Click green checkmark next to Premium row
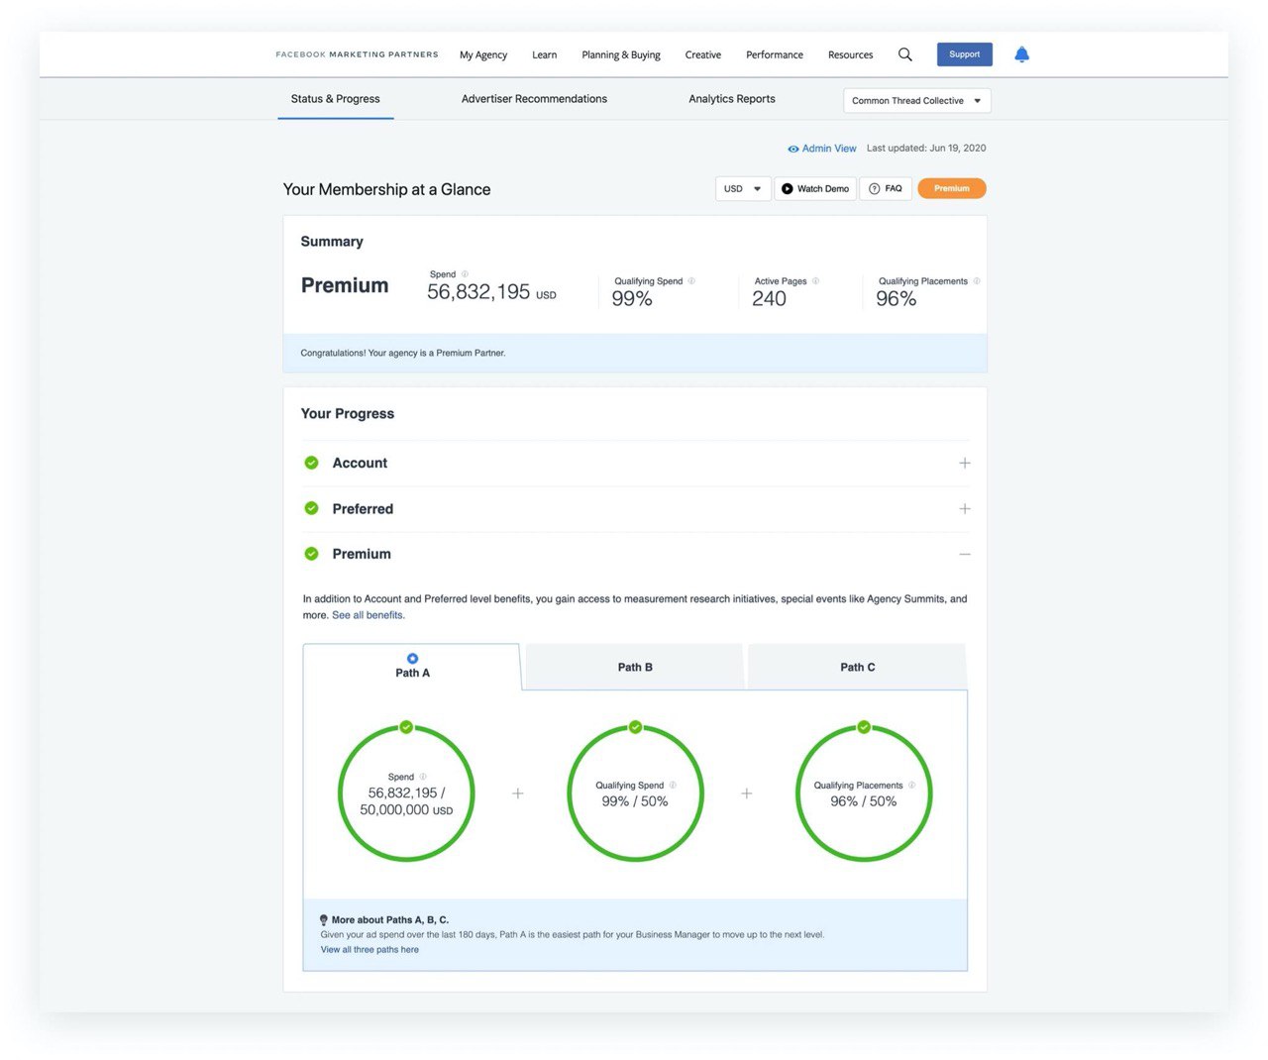The height and width of the screenshot is (1060, 1268). (311, 554)
